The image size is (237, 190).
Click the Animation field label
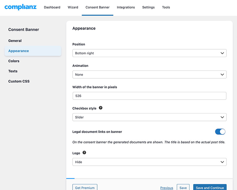(x=80, y=66)
